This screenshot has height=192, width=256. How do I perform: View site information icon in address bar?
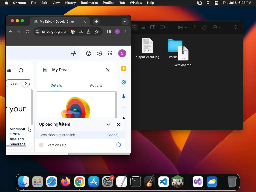(38, 32)
